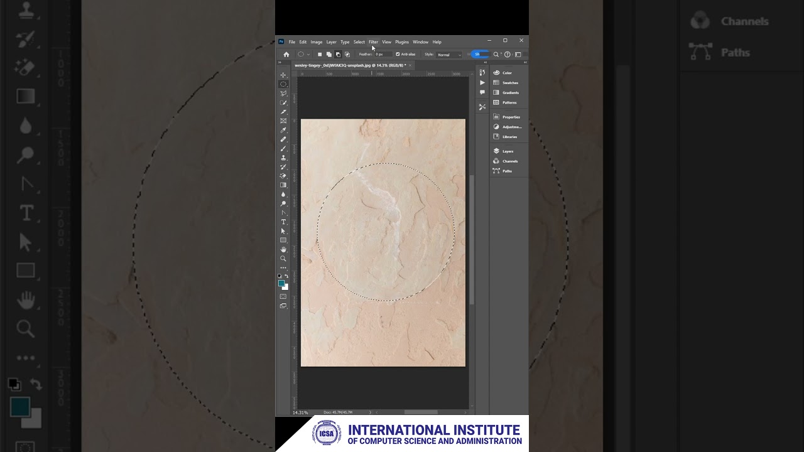Open the Style dropdown set to Normal
The image size is (804, 452).
click(449, 55)
